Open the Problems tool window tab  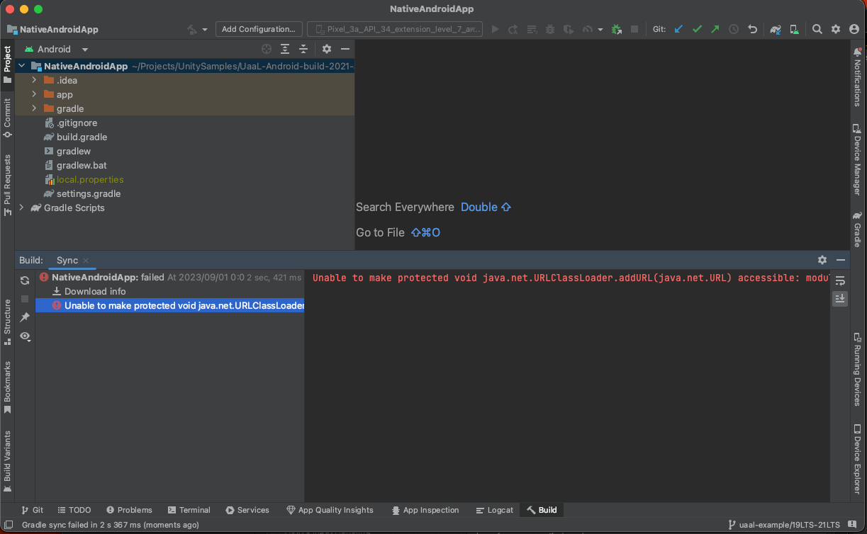[128, 510]
